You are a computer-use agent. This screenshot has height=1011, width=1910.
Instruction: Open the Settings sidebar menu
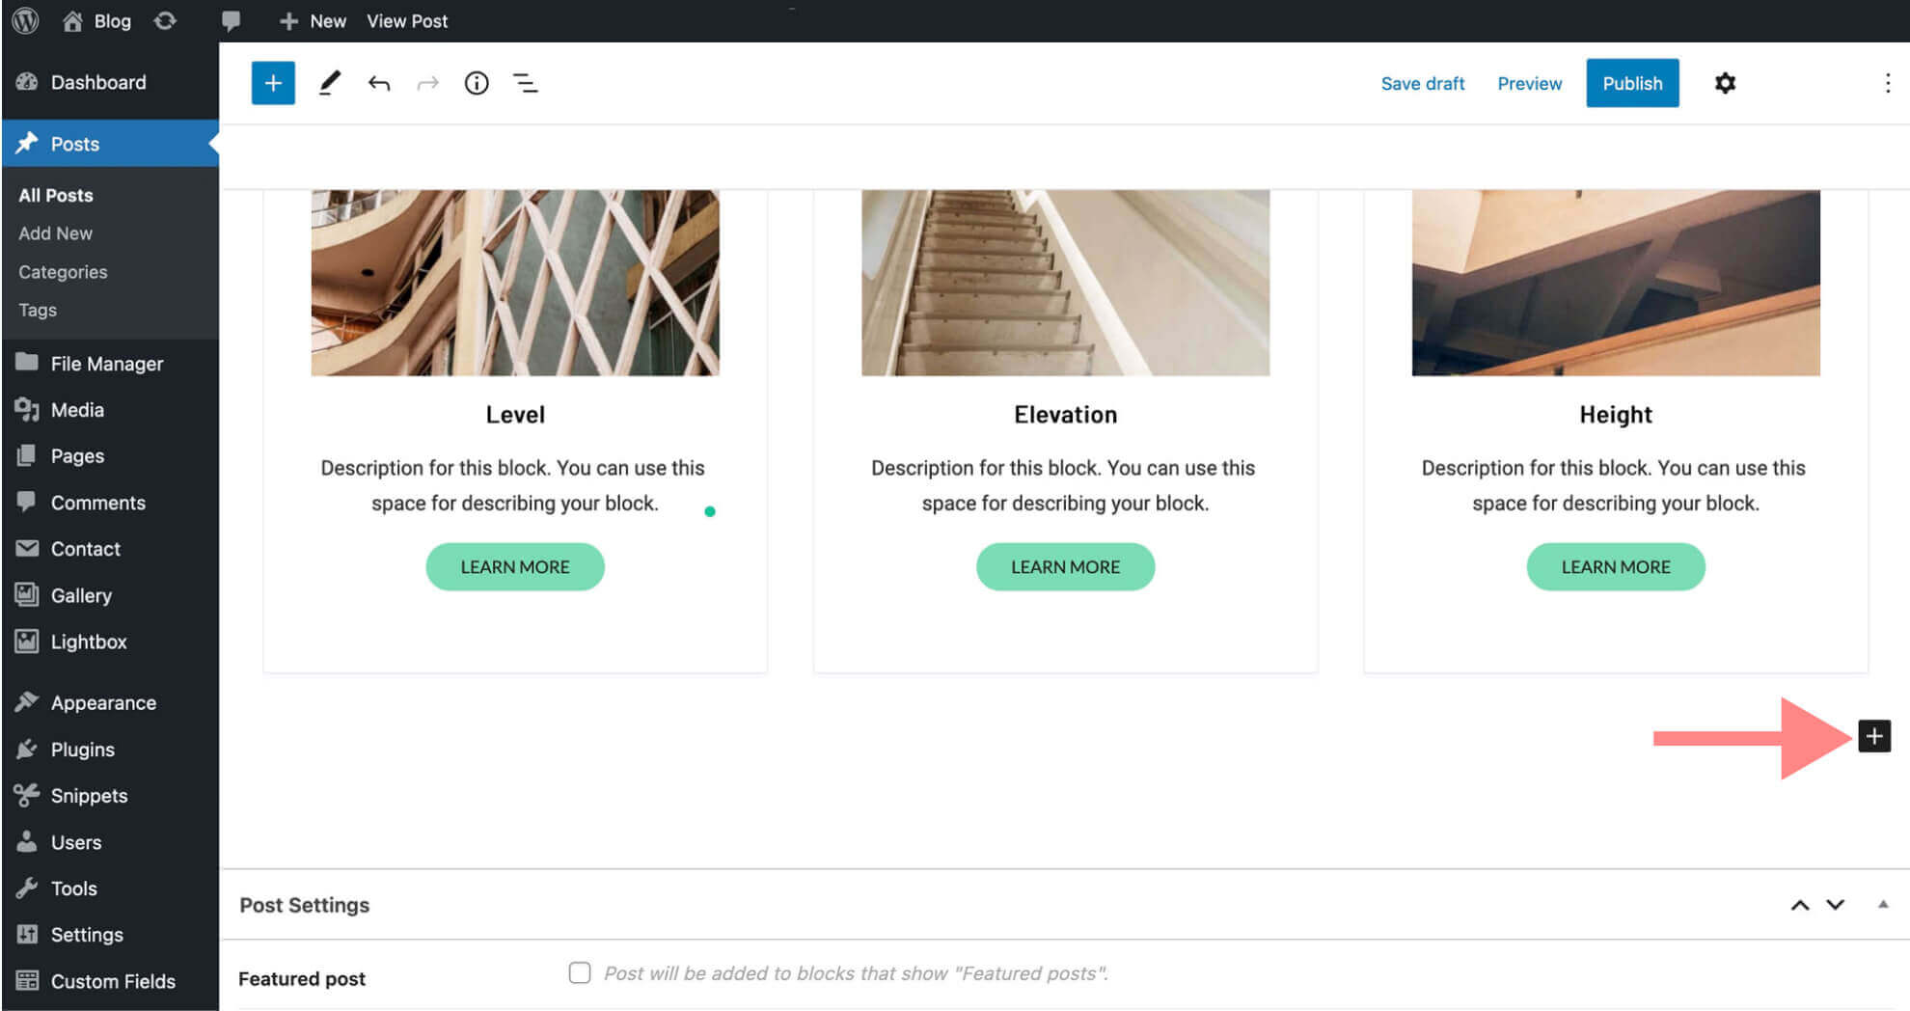110,935
